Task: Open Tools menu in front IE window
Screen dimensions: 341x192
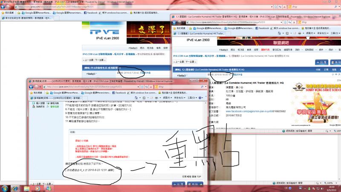Action: (x=191, y=98)
